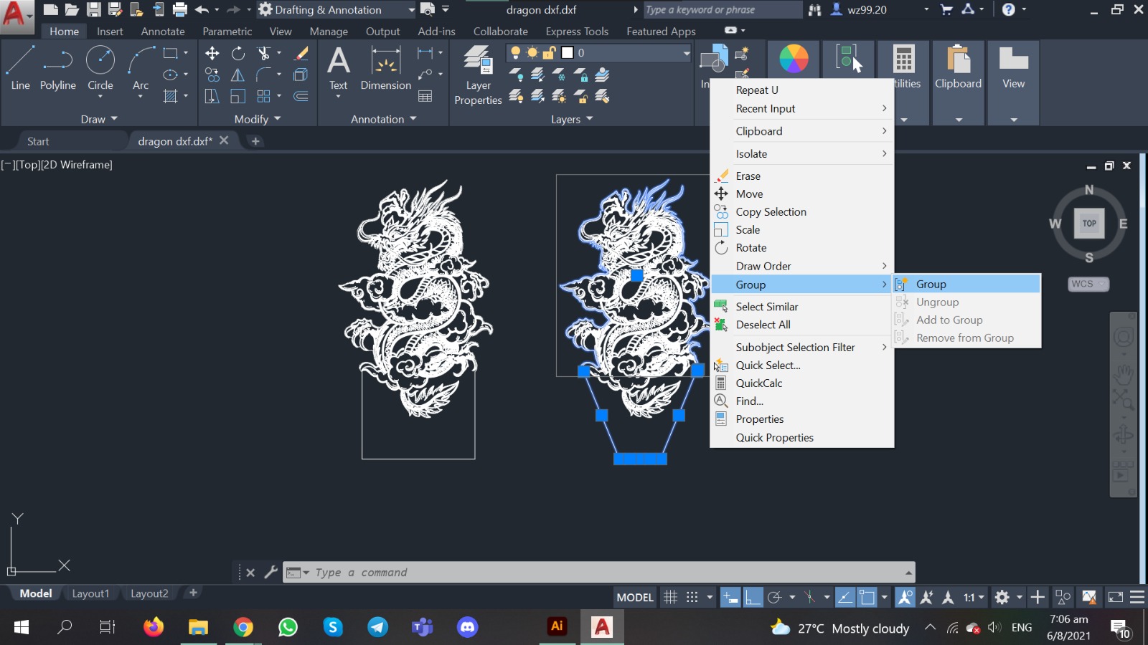Choose Group from the Group submenu
Image resolution: width=1148 pixels, height=645 pixels.
[966, 284]
